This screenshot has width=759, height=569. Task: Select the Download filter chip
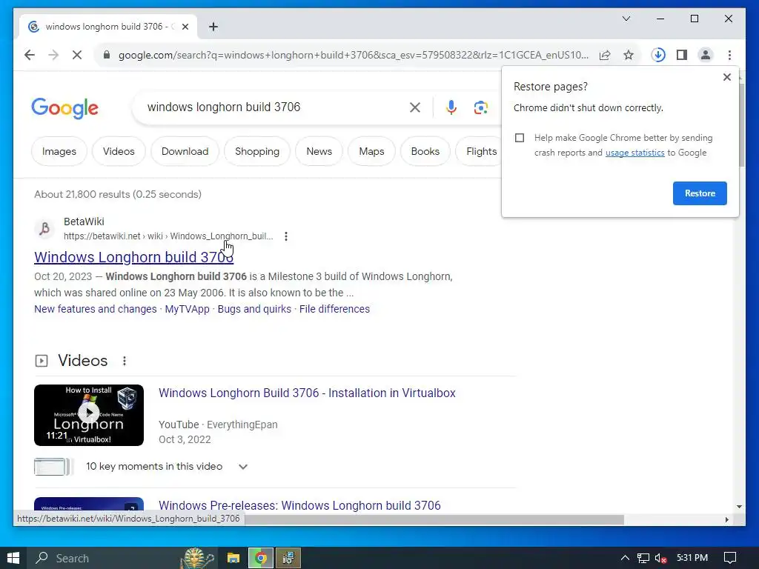(x=185, y=151)
